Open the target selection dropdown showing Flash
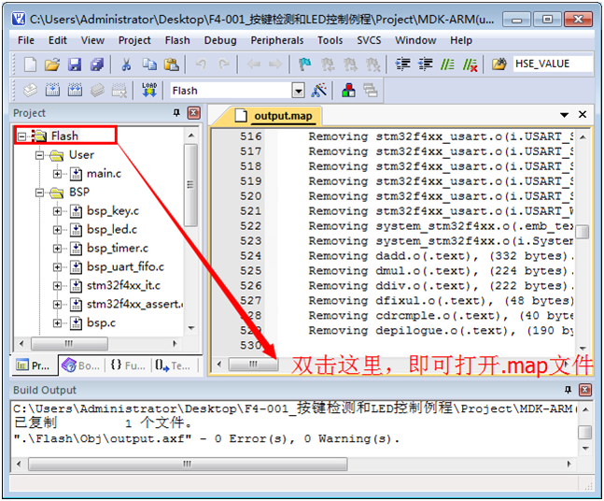The width and height of the screenshot is (604, 501). (x=298, y=91)
